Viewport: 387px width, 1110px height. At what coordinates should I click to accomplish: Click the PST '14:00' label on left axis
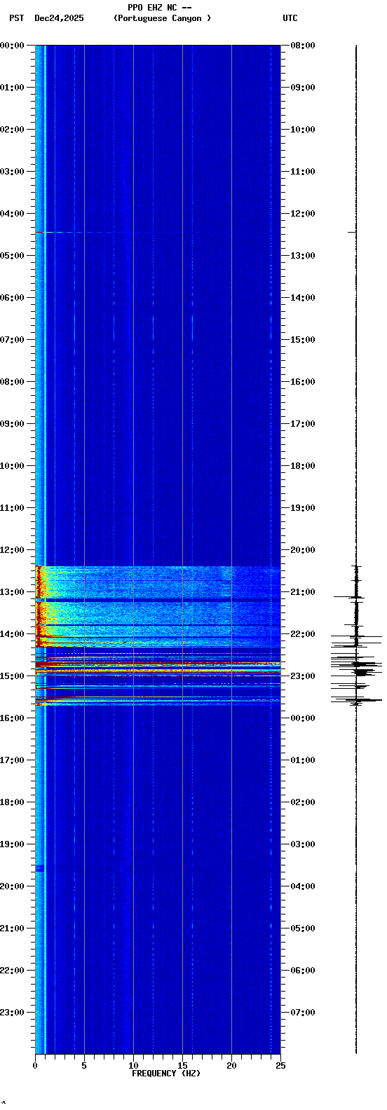(x=12, y=634)
